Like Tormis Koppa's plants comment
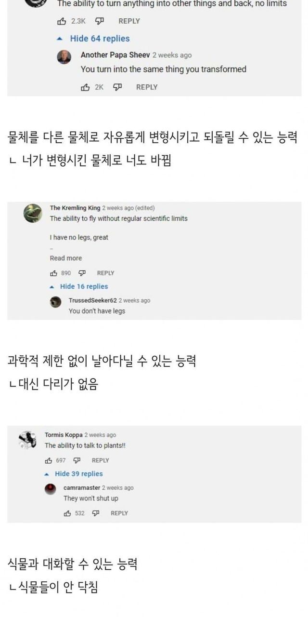 click(49, 460)
